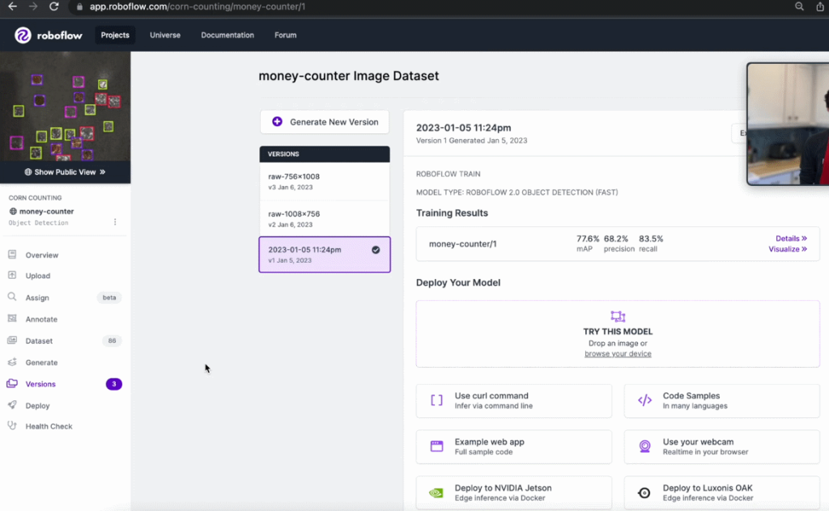Open the Forum navigation item
Screen dimensions: 829x511
tap(286, 36)
